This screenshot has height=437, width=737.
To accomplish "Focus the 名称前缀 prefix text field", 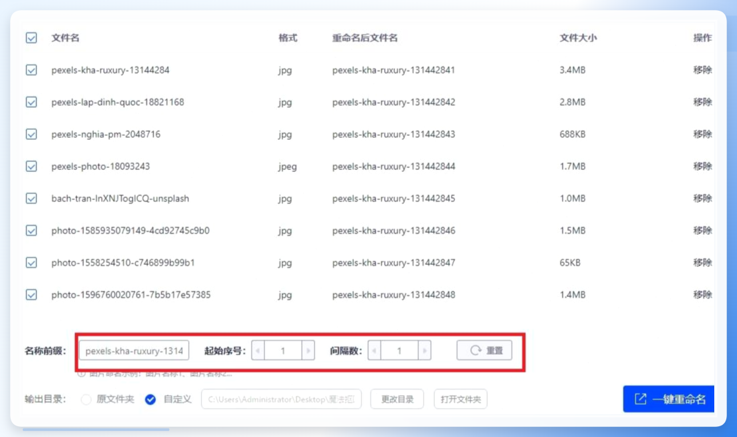I will (x=134, y=351).
